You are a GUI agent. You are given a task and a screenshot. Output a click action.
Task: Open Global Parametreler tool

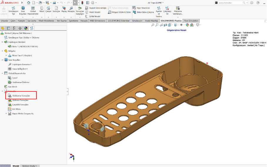(x=33, y=11)
